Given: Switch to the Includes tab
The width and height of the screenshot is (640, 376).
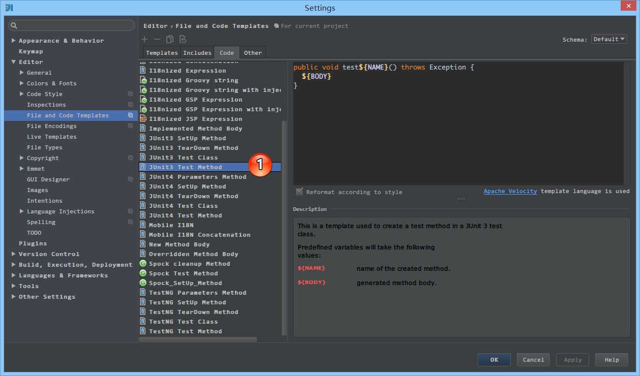Looking at the screenshot, I should [x=197, y=53].
